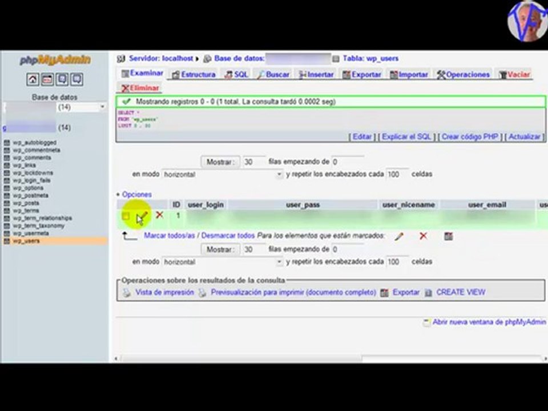Select wp_login_fails table in sidebar
The height and width of the screenshot is (411, 548).
(x=32, y=180)
